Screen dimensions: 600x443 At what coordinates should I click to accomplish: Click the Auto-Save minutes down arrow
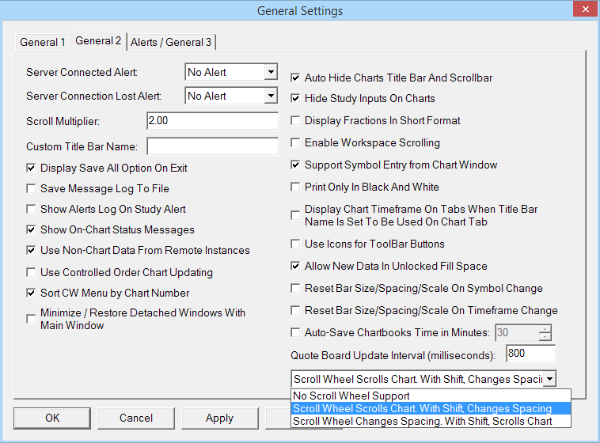point(545,337)
